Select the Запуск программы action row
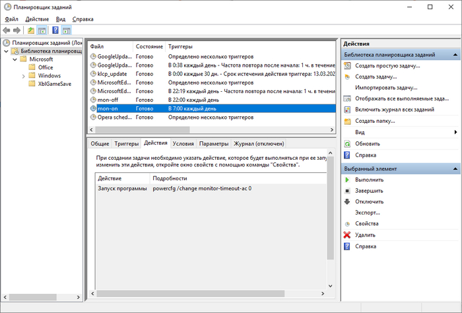This screenshot has height=313, width=462. click(x=211, y=189)
